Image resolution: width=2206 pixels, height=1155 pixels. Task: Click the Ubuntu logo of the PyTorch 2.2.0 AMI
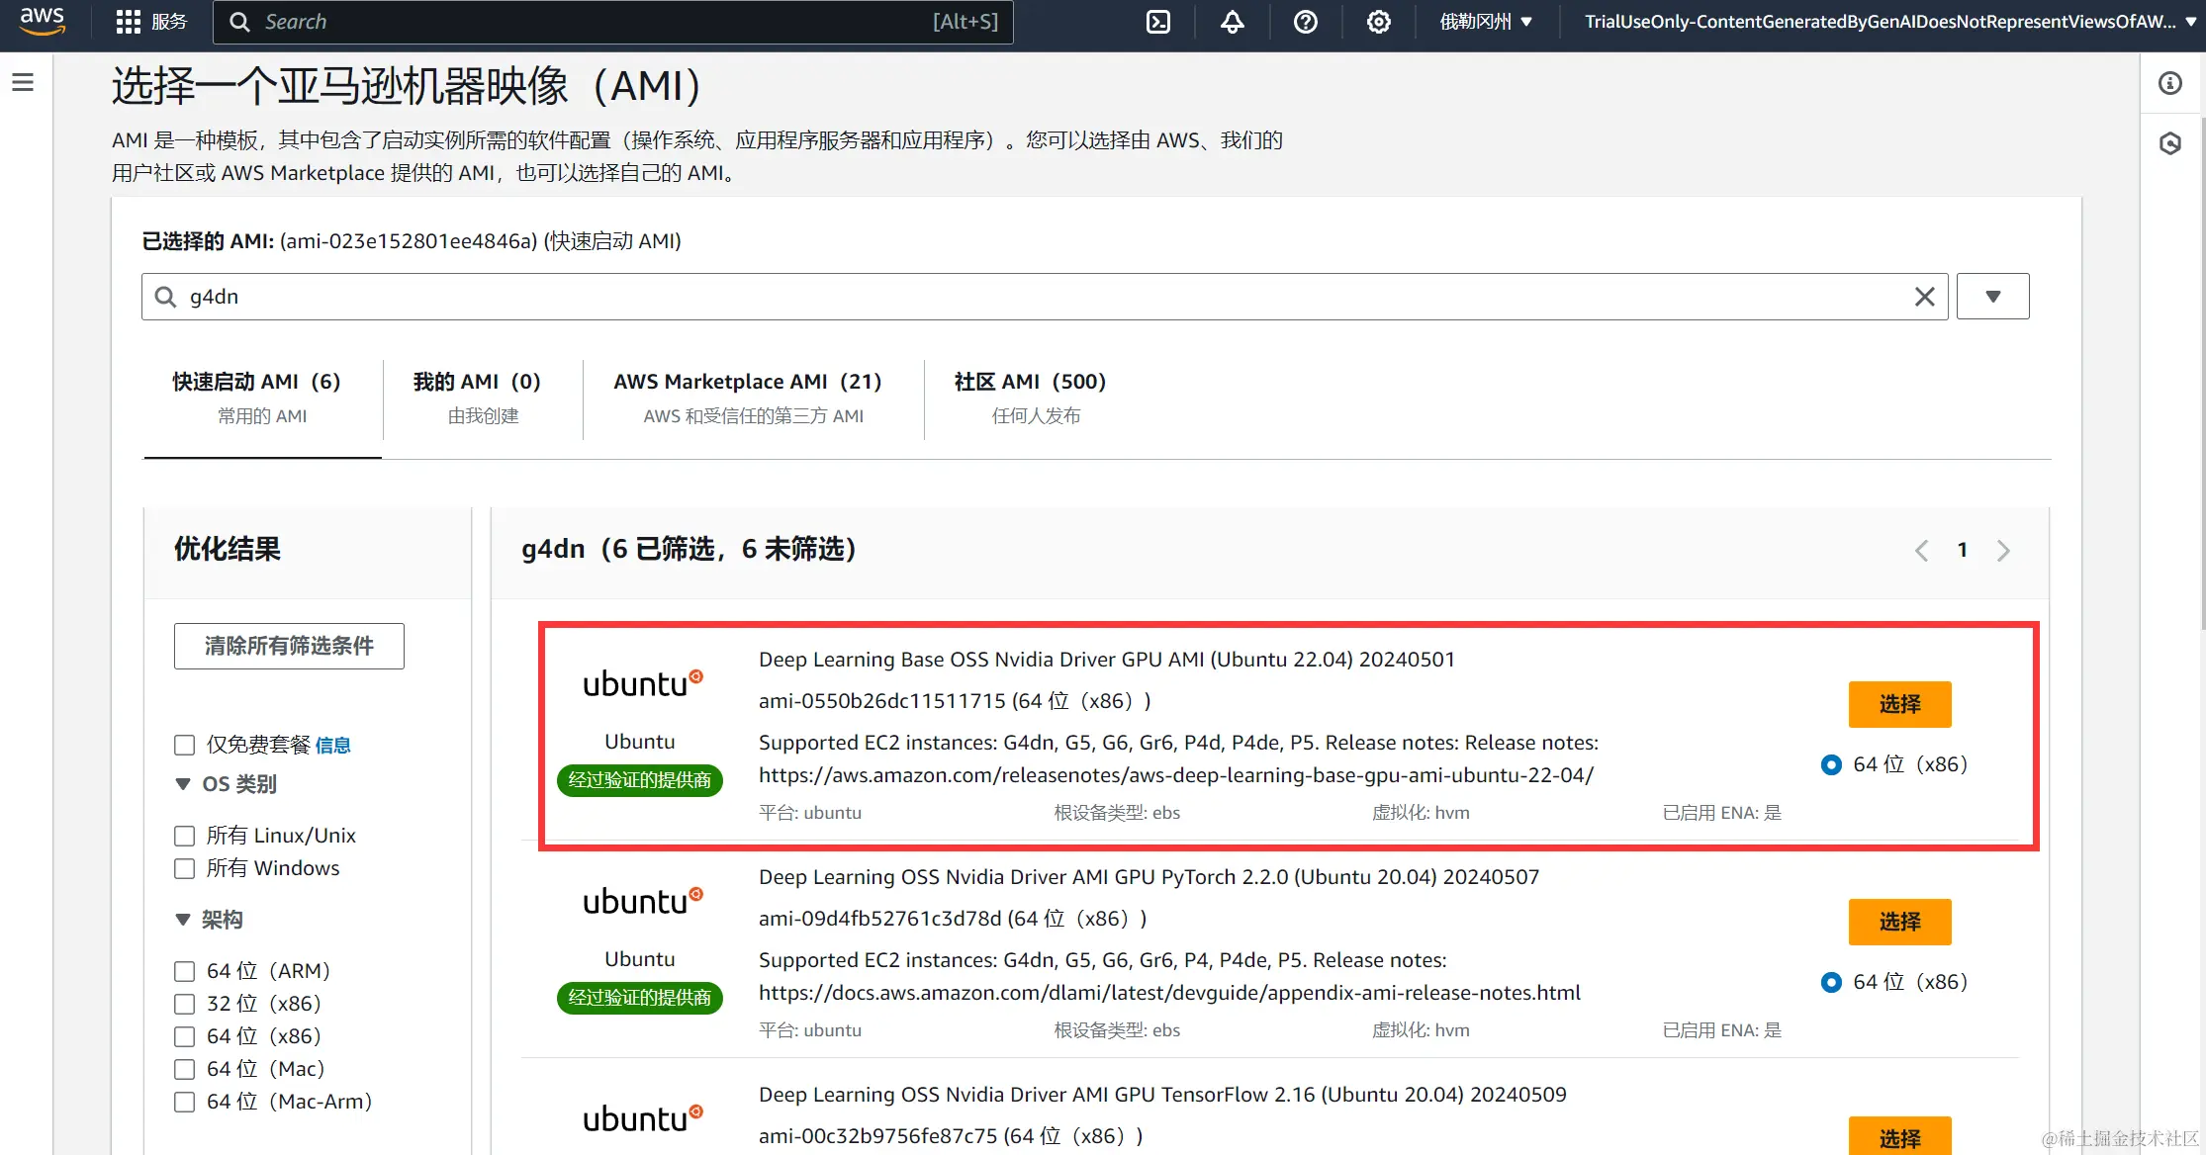coord(642,901)
